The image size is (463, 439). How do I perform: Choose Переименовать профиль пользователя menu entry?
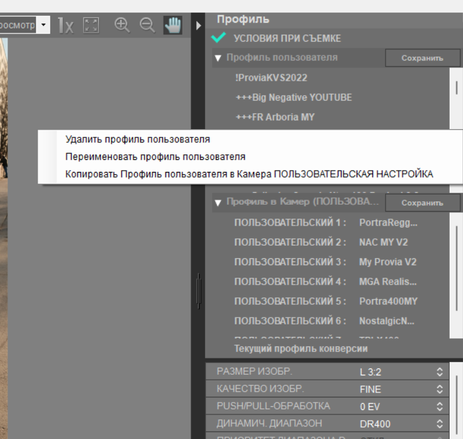click(x=155, y=156)
